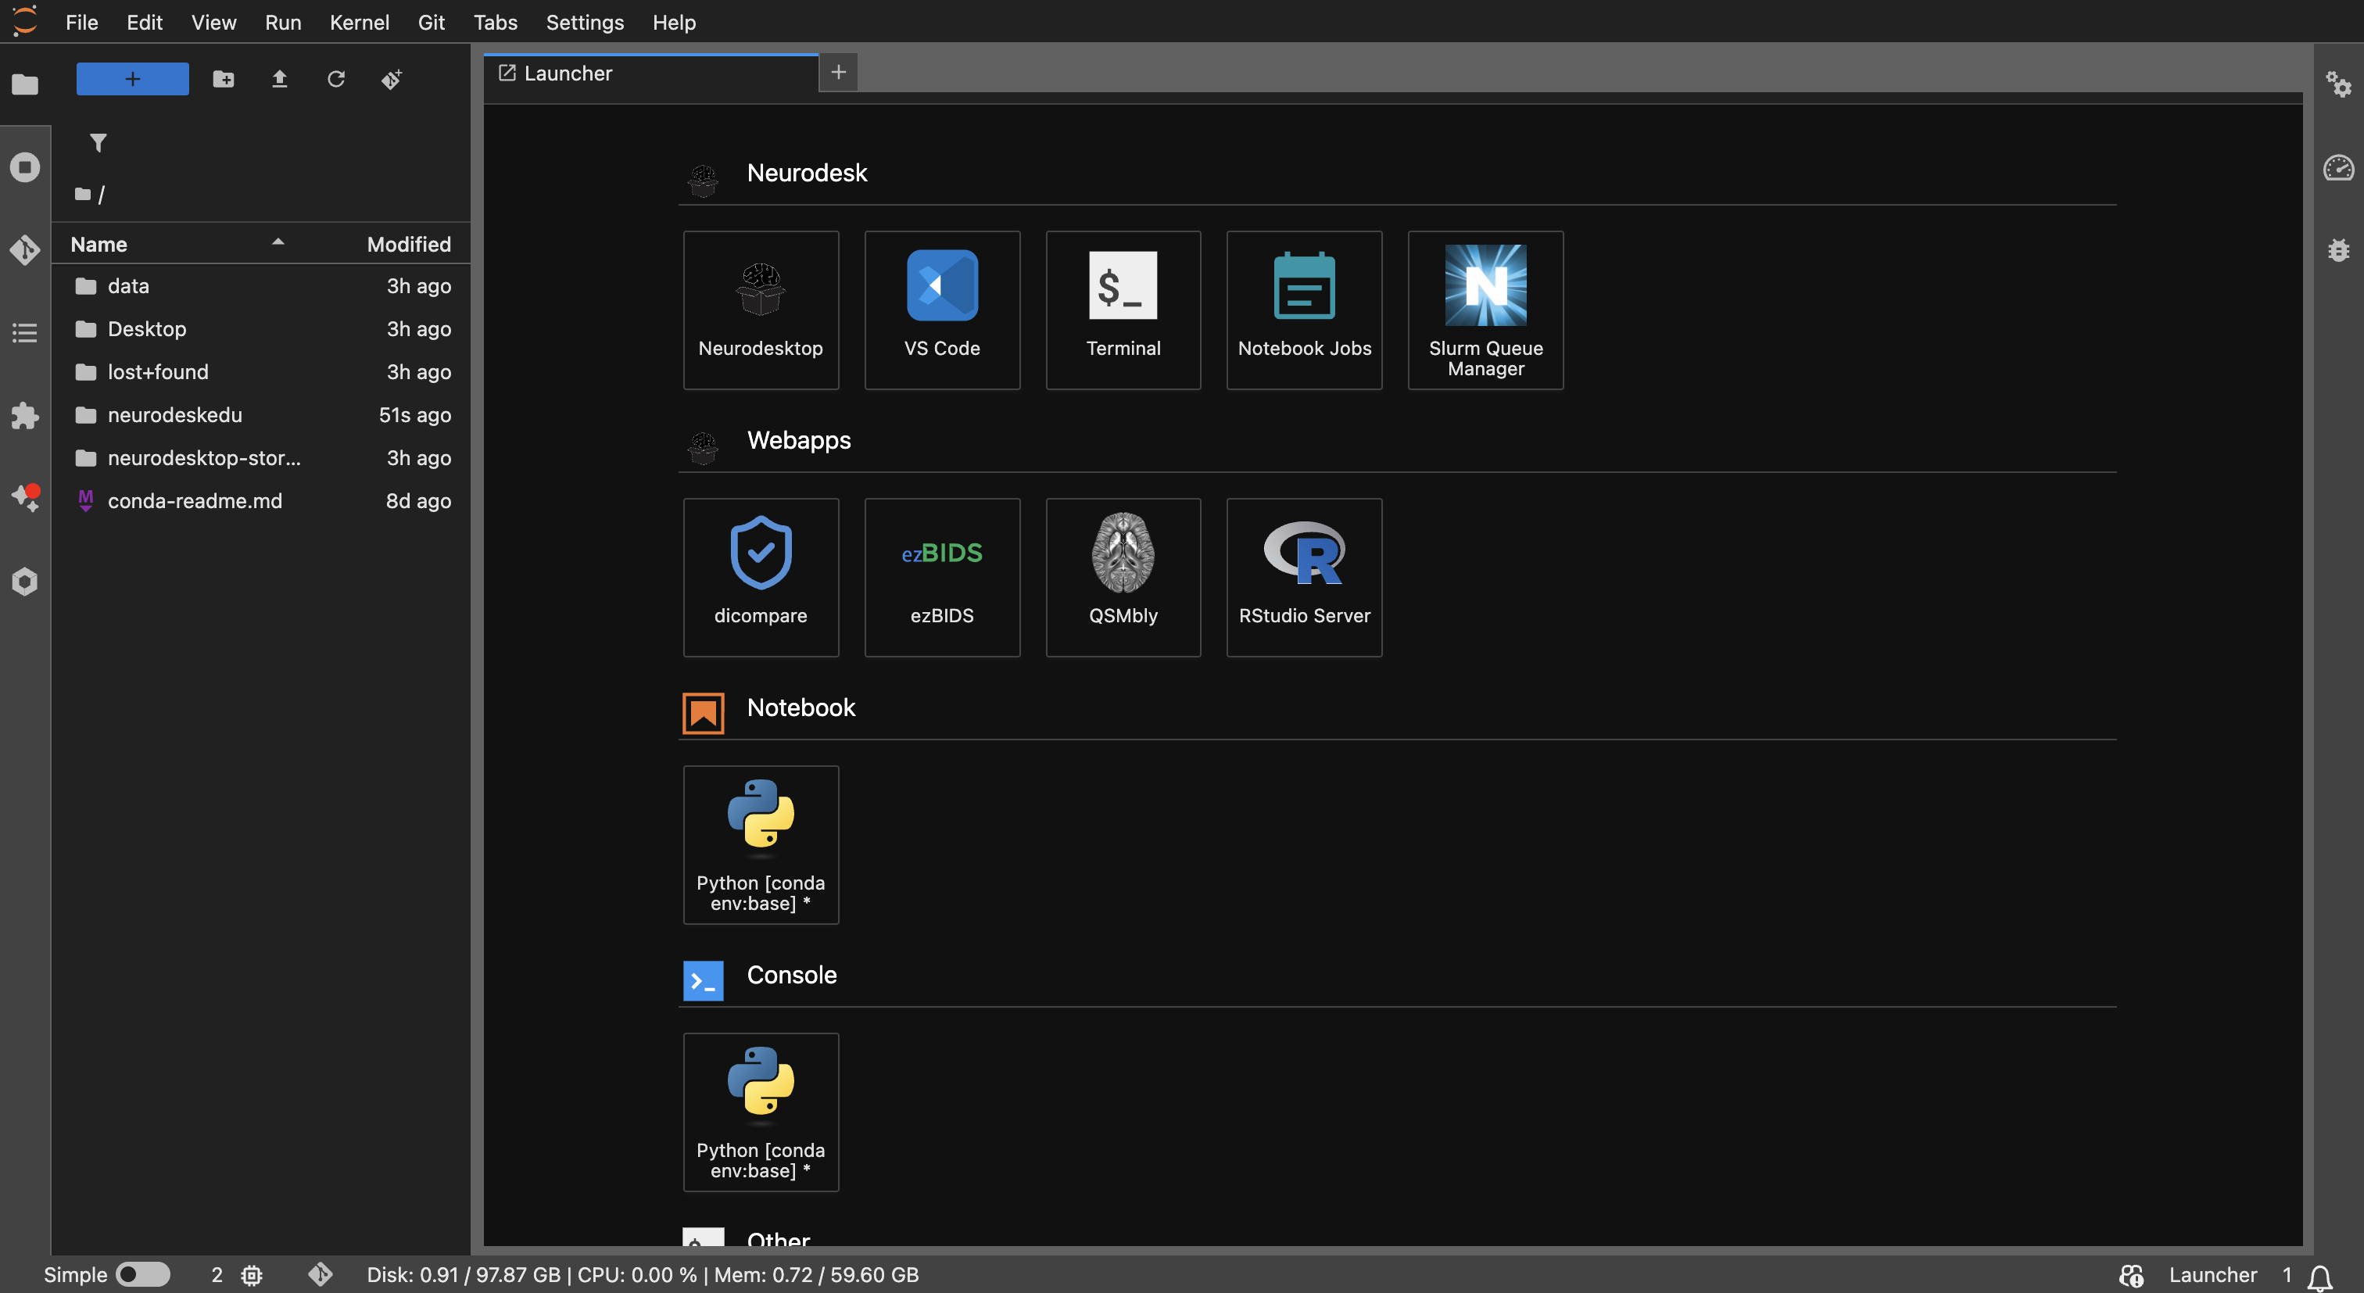This screenshot has width=2364, height=1293.
Task: Launch RStudio Server
Action: [1304, 577]
